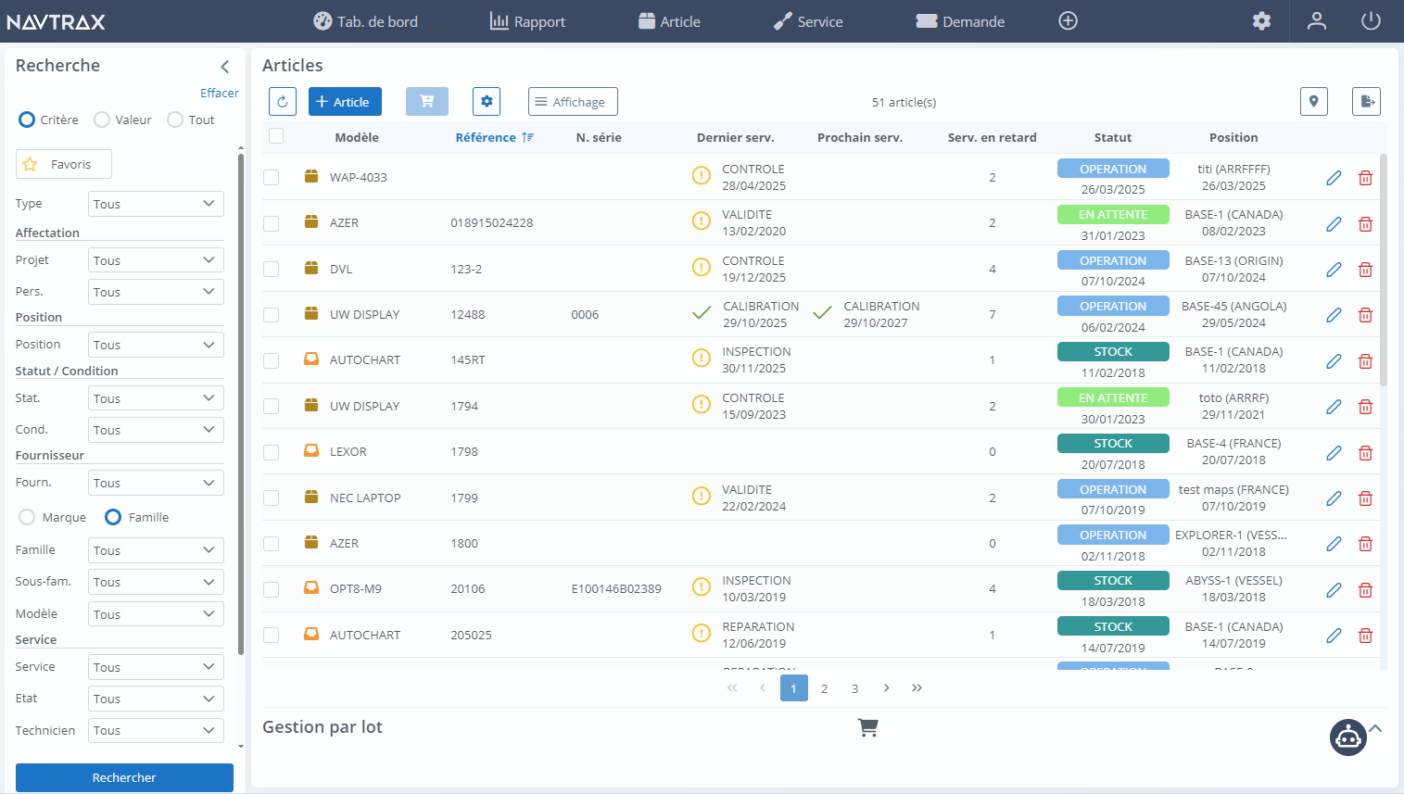This screenshot has width=1404, height=794.
Task: Collapse the Recherche panel with the chevron
Action: [x=224, y=67]
